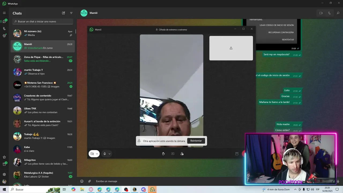Click 'Será mp en mayúscula?' message
This screenshot has height=193, width=343.
pos(282,54)
